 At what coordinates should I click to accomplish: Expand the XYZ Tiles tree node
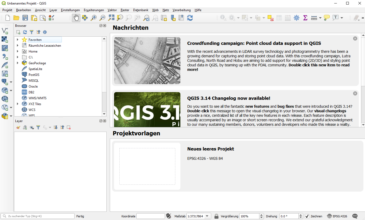[18, 104]
